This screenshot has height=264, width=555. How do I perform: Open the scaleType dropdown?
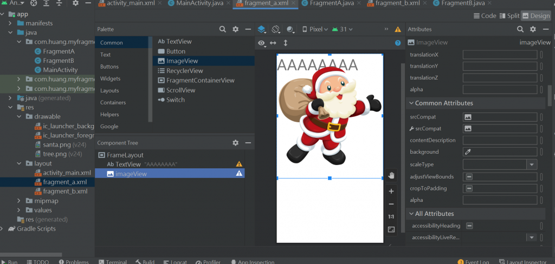click(532, 164)
